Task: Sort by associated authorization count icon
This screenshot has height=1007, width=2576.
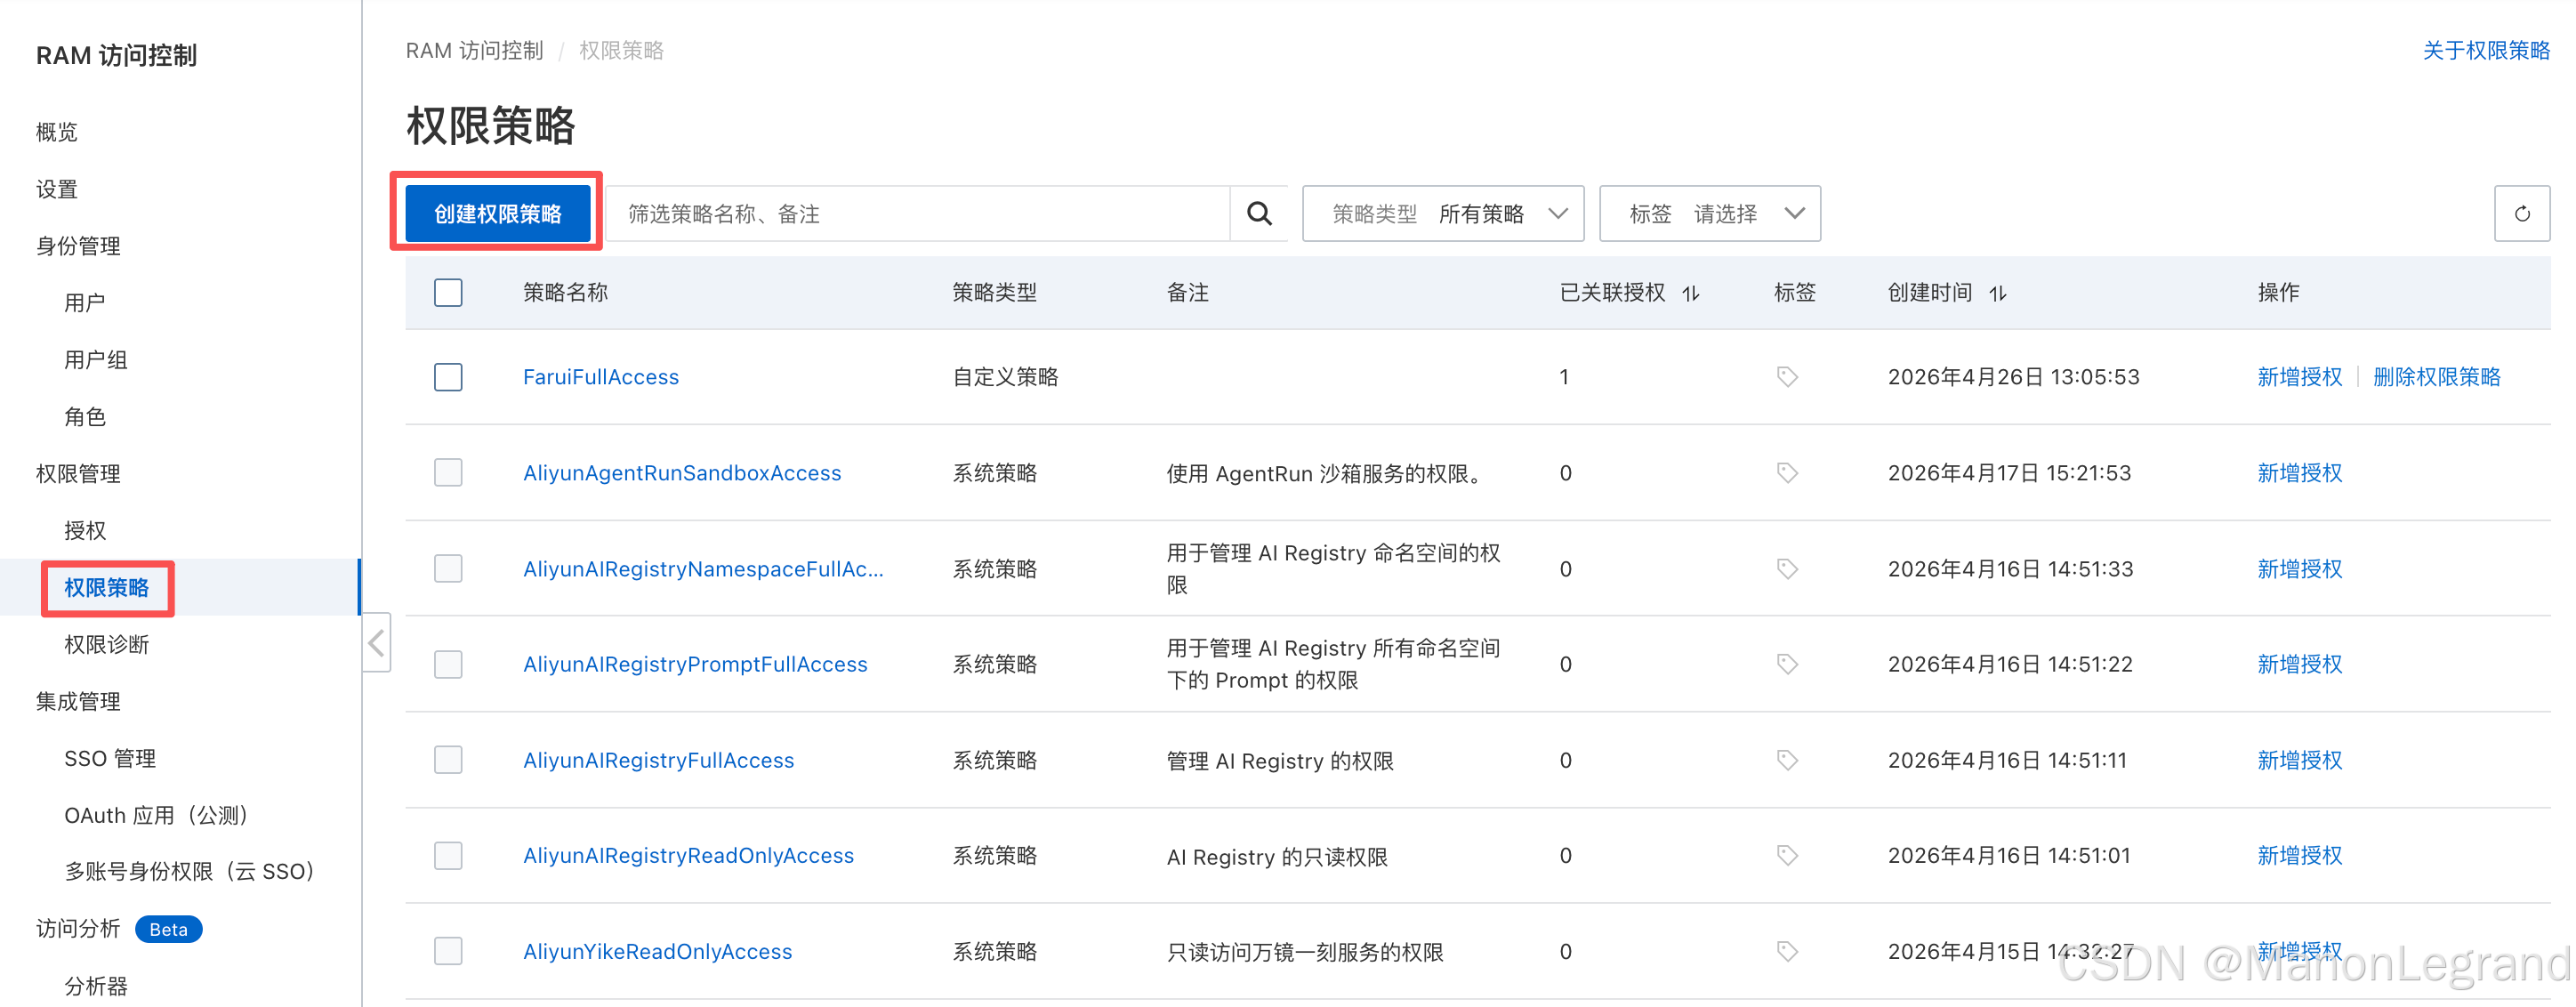Action: [x=1690, y=293]
